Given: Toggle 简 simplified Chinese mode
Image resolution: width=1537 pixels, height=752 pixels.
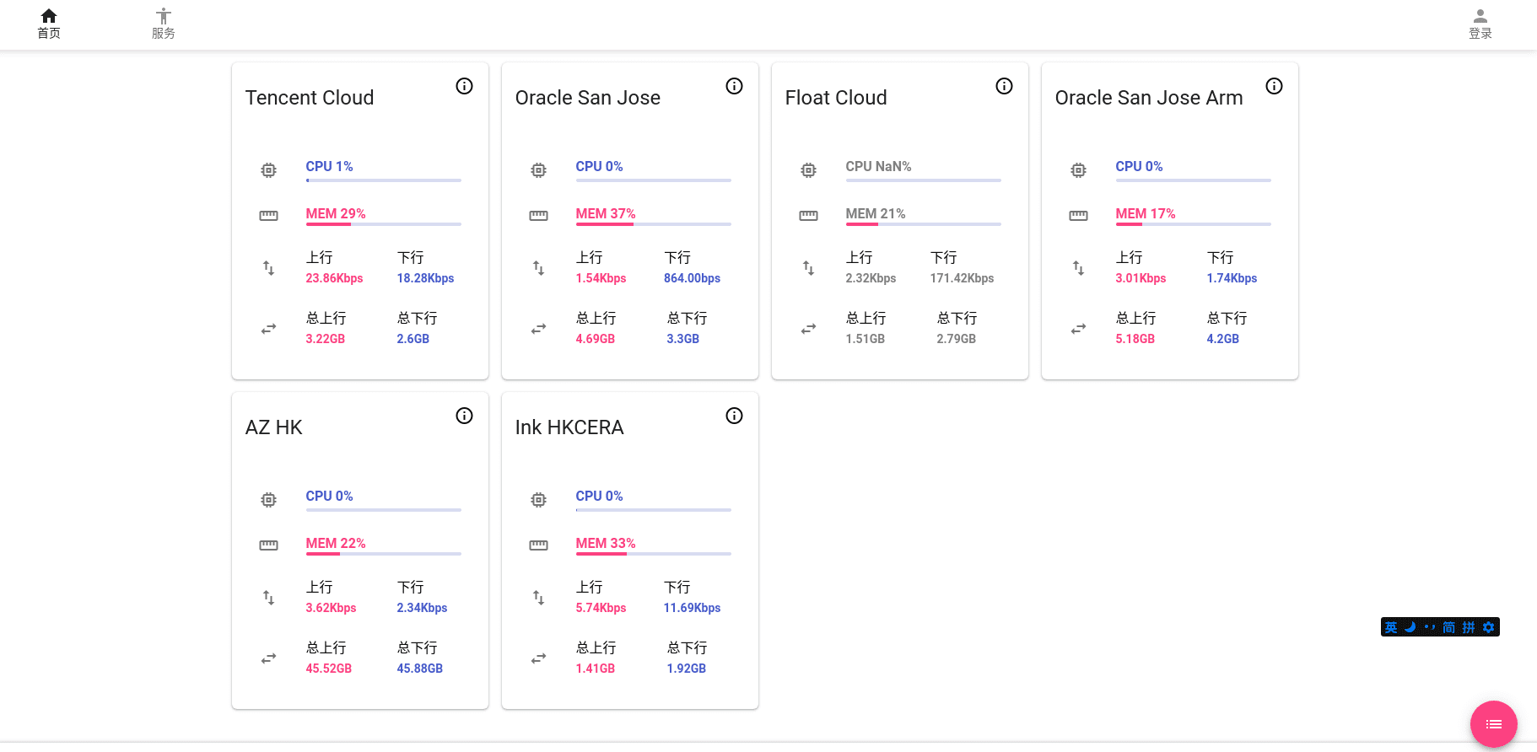Looking at the screenshot, I should coord(1448,627).
